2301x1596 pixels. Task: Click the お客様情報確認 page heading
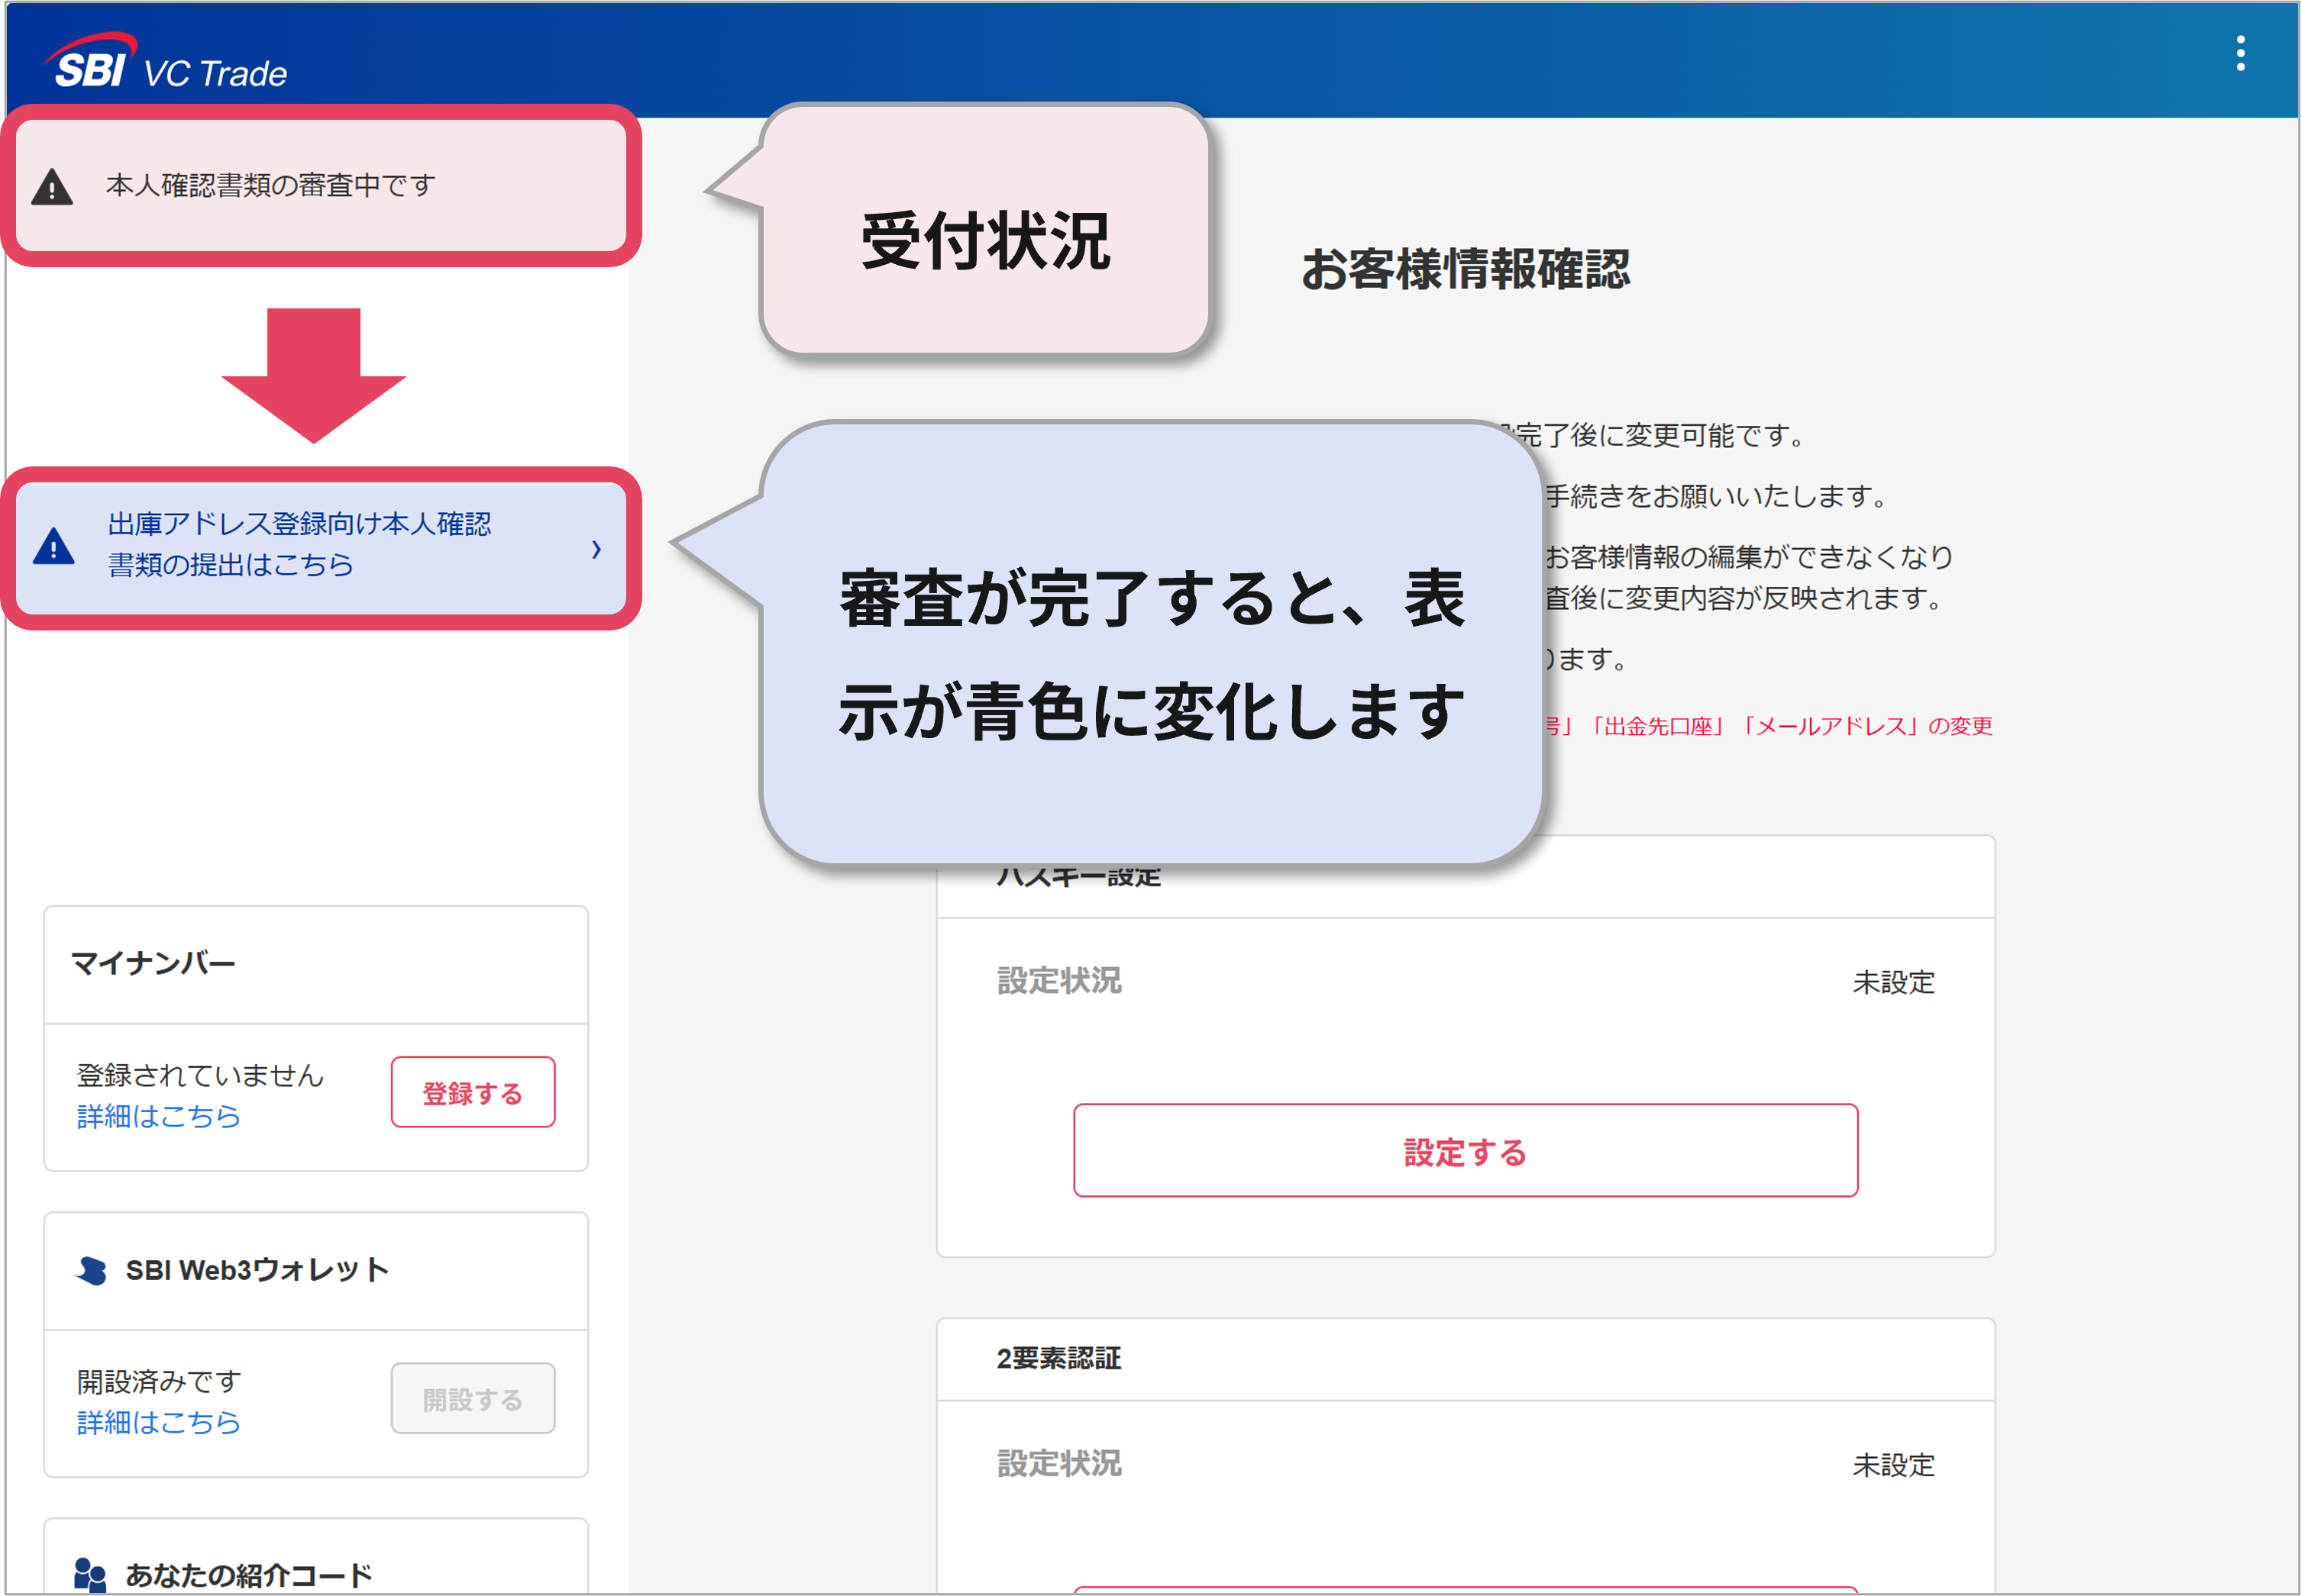coord(1465,269)
